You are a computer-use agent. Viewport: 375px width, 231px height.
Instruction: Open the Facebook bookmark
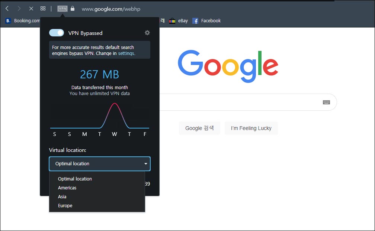(206, 21)
